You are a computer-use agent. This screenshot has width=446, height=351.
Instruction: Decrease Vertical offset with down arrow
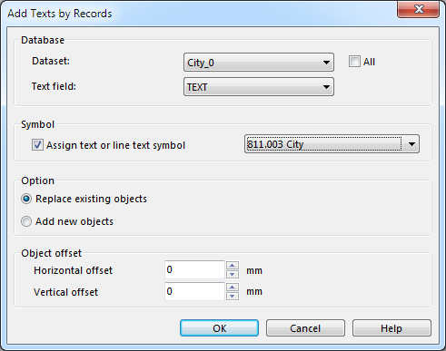[233, 296]
